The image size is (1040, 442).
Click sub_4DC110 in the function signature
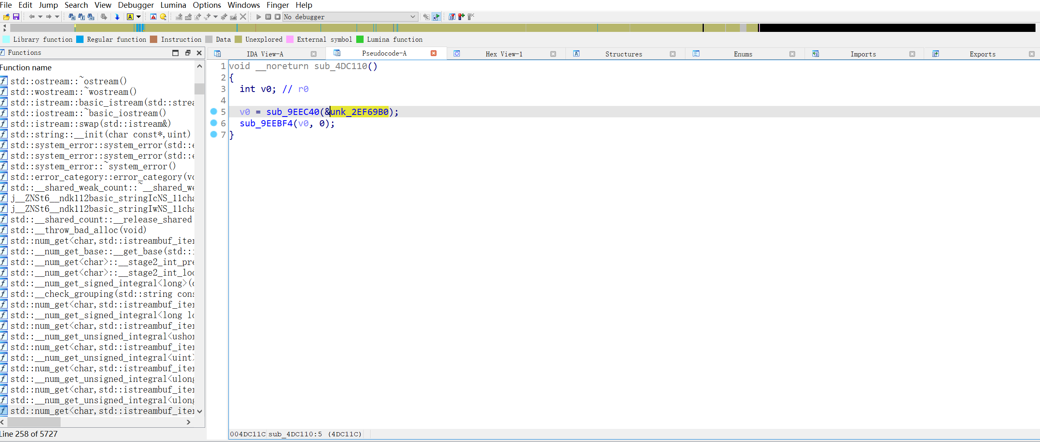tap(341, 66)
